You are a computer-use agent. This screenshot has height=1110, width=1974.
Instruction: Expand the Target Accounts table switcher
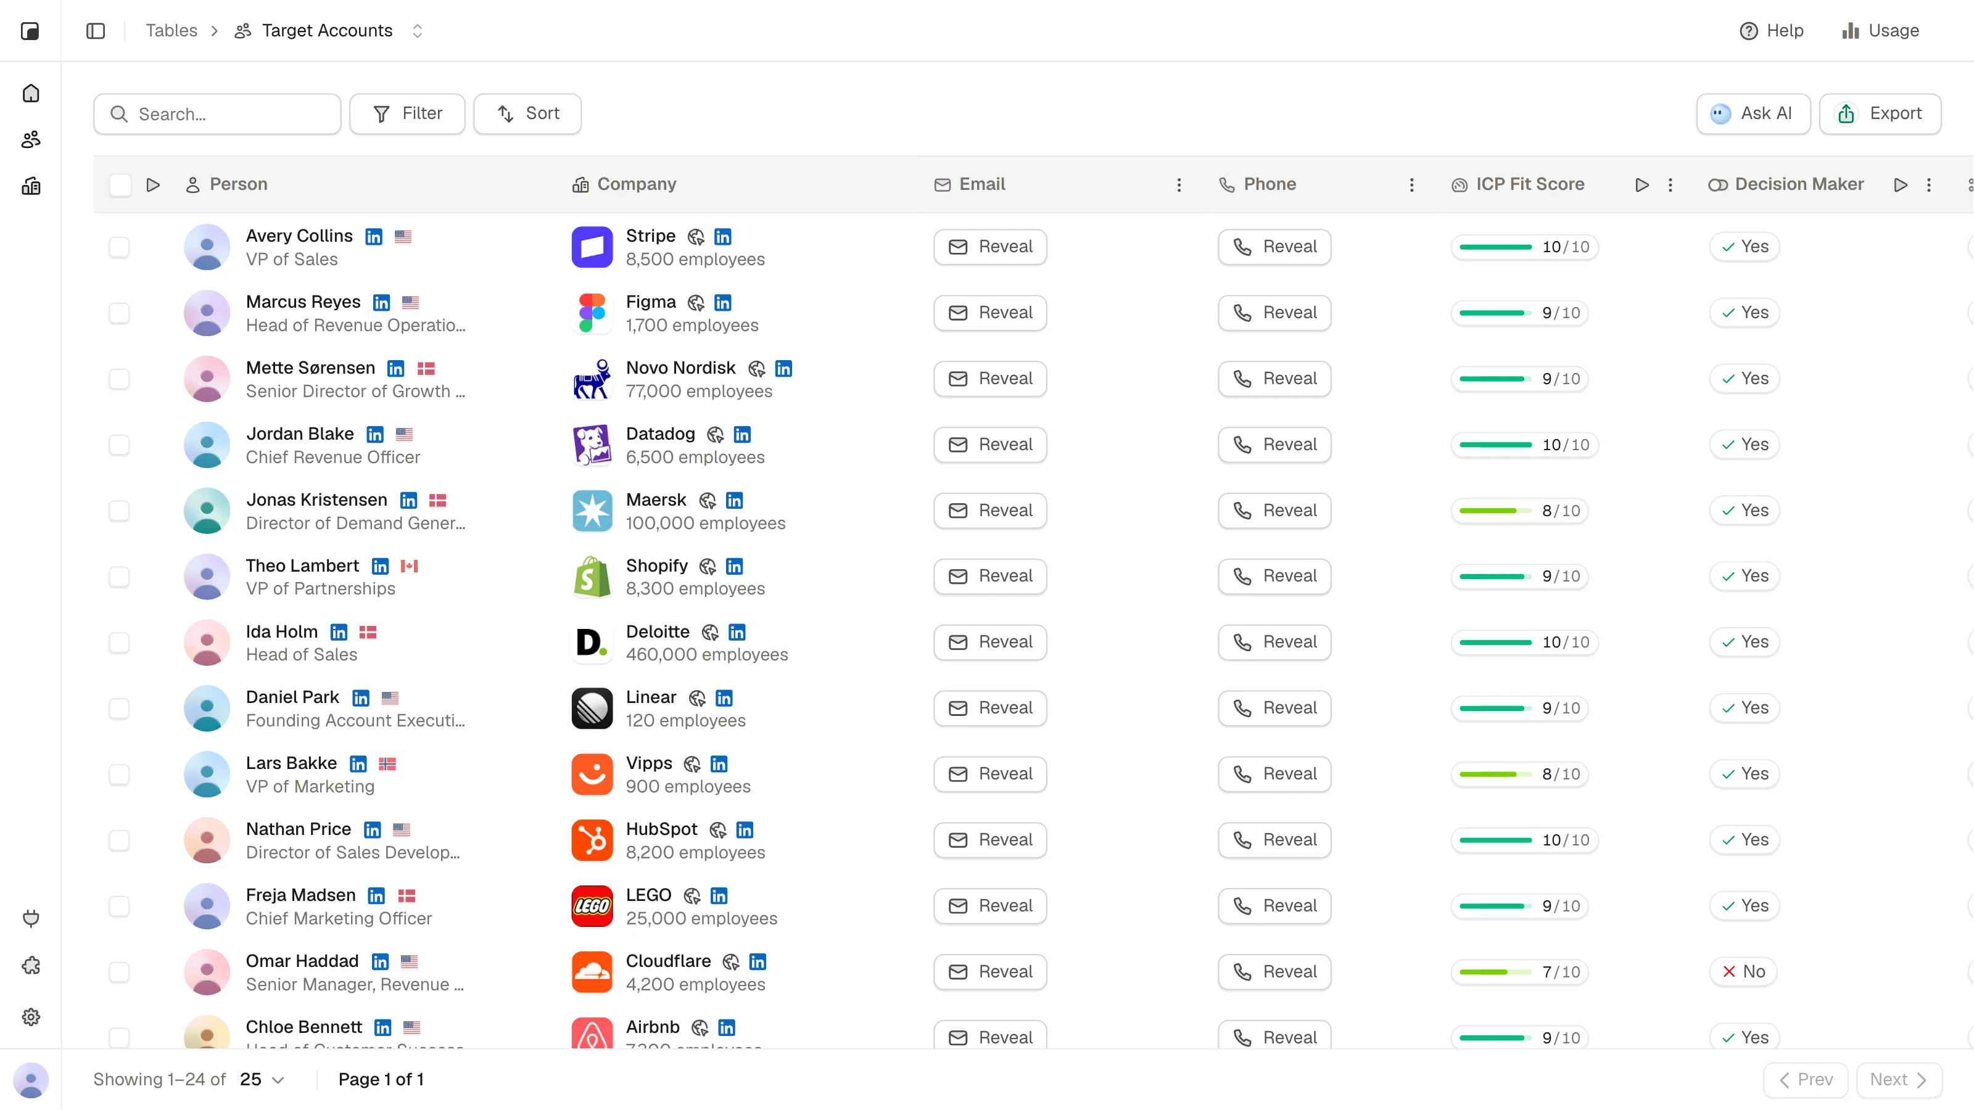click(x=418, y=31)
